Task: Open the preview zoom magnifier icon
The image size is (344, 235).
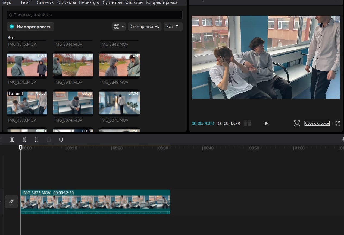Action: click(297, 123)
